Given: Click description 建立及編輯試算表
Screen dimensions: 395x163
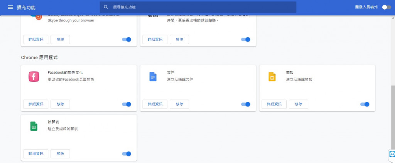Looking at the screenshot, I should tap(63, 129).
